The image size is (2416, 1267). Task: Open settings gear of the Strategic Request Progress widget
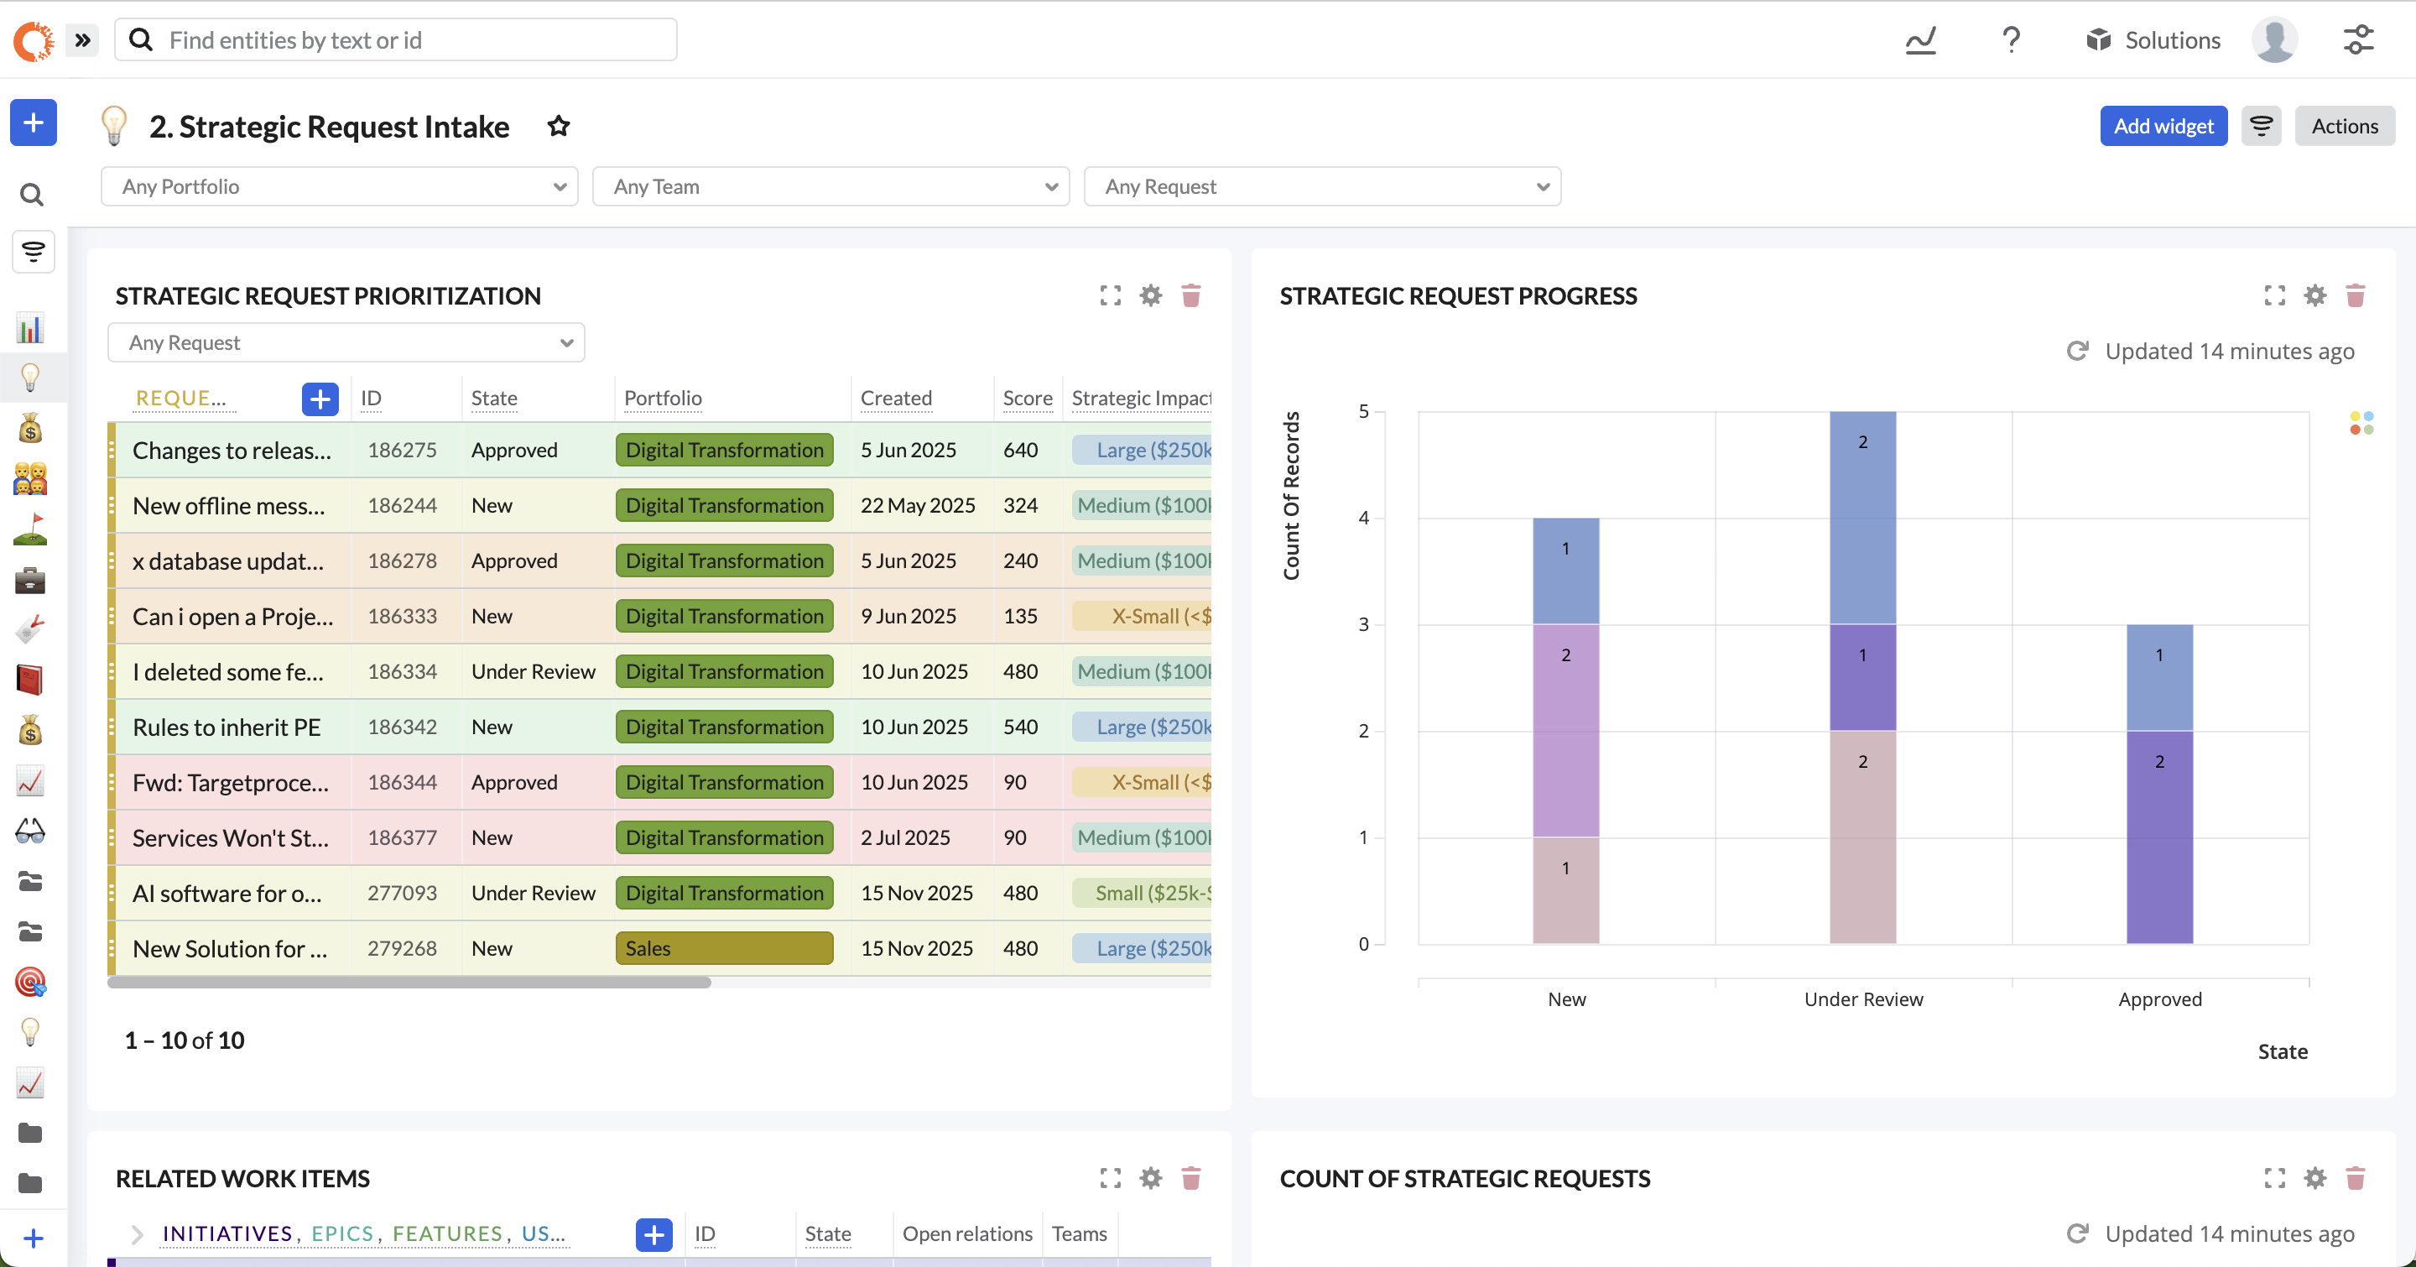coord(2314,295)
